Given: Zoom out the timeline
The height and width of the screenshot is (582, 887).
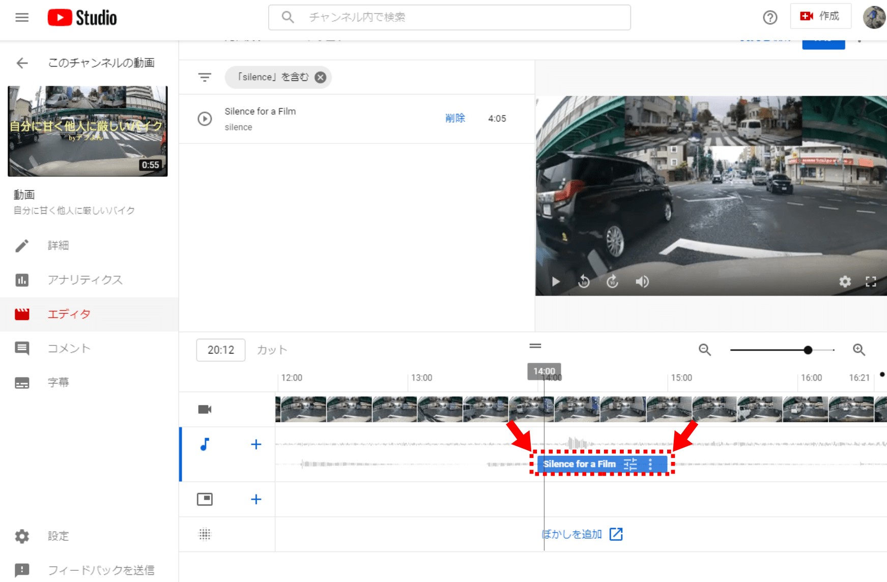Looking at the screenshot, I should [705, 350].
